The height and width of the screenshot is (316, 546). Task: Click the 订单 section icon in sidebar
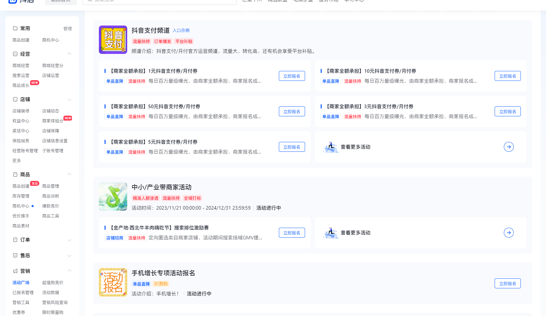15,240
